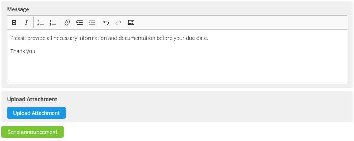
Task: Click the bold "Upload Attachment" section heading
Action: [32, 99]
